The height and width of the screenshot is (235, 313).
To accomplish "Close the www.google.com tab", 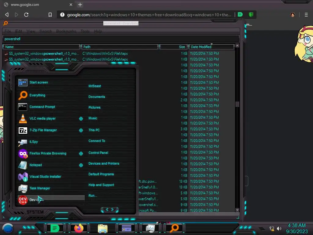I will (x=71, y=5).
